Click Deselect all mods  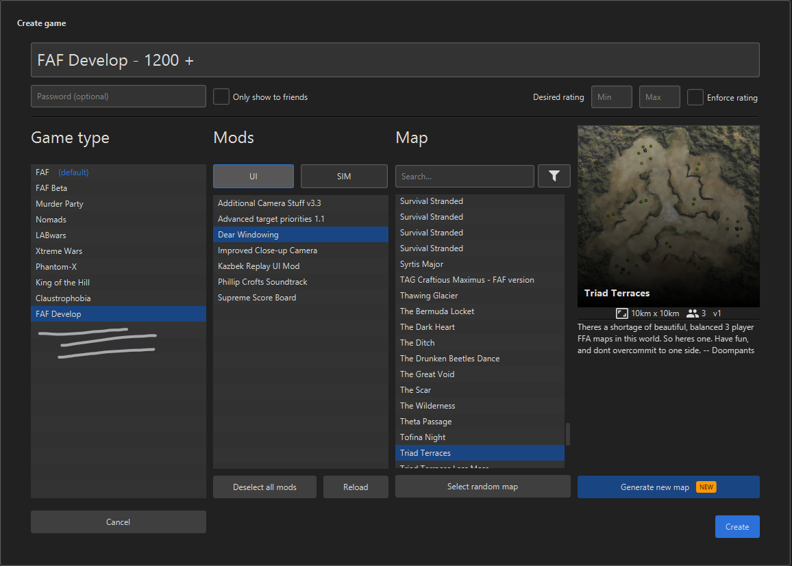click(264, 487)
